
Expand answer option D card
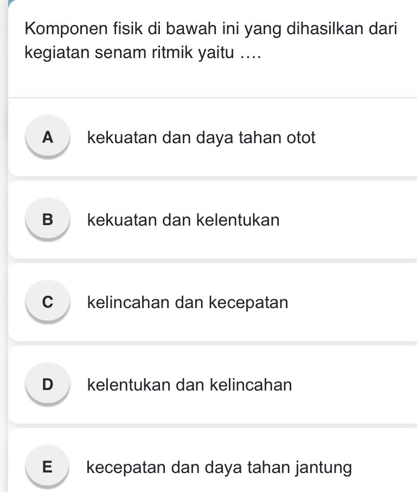point(211,385)
